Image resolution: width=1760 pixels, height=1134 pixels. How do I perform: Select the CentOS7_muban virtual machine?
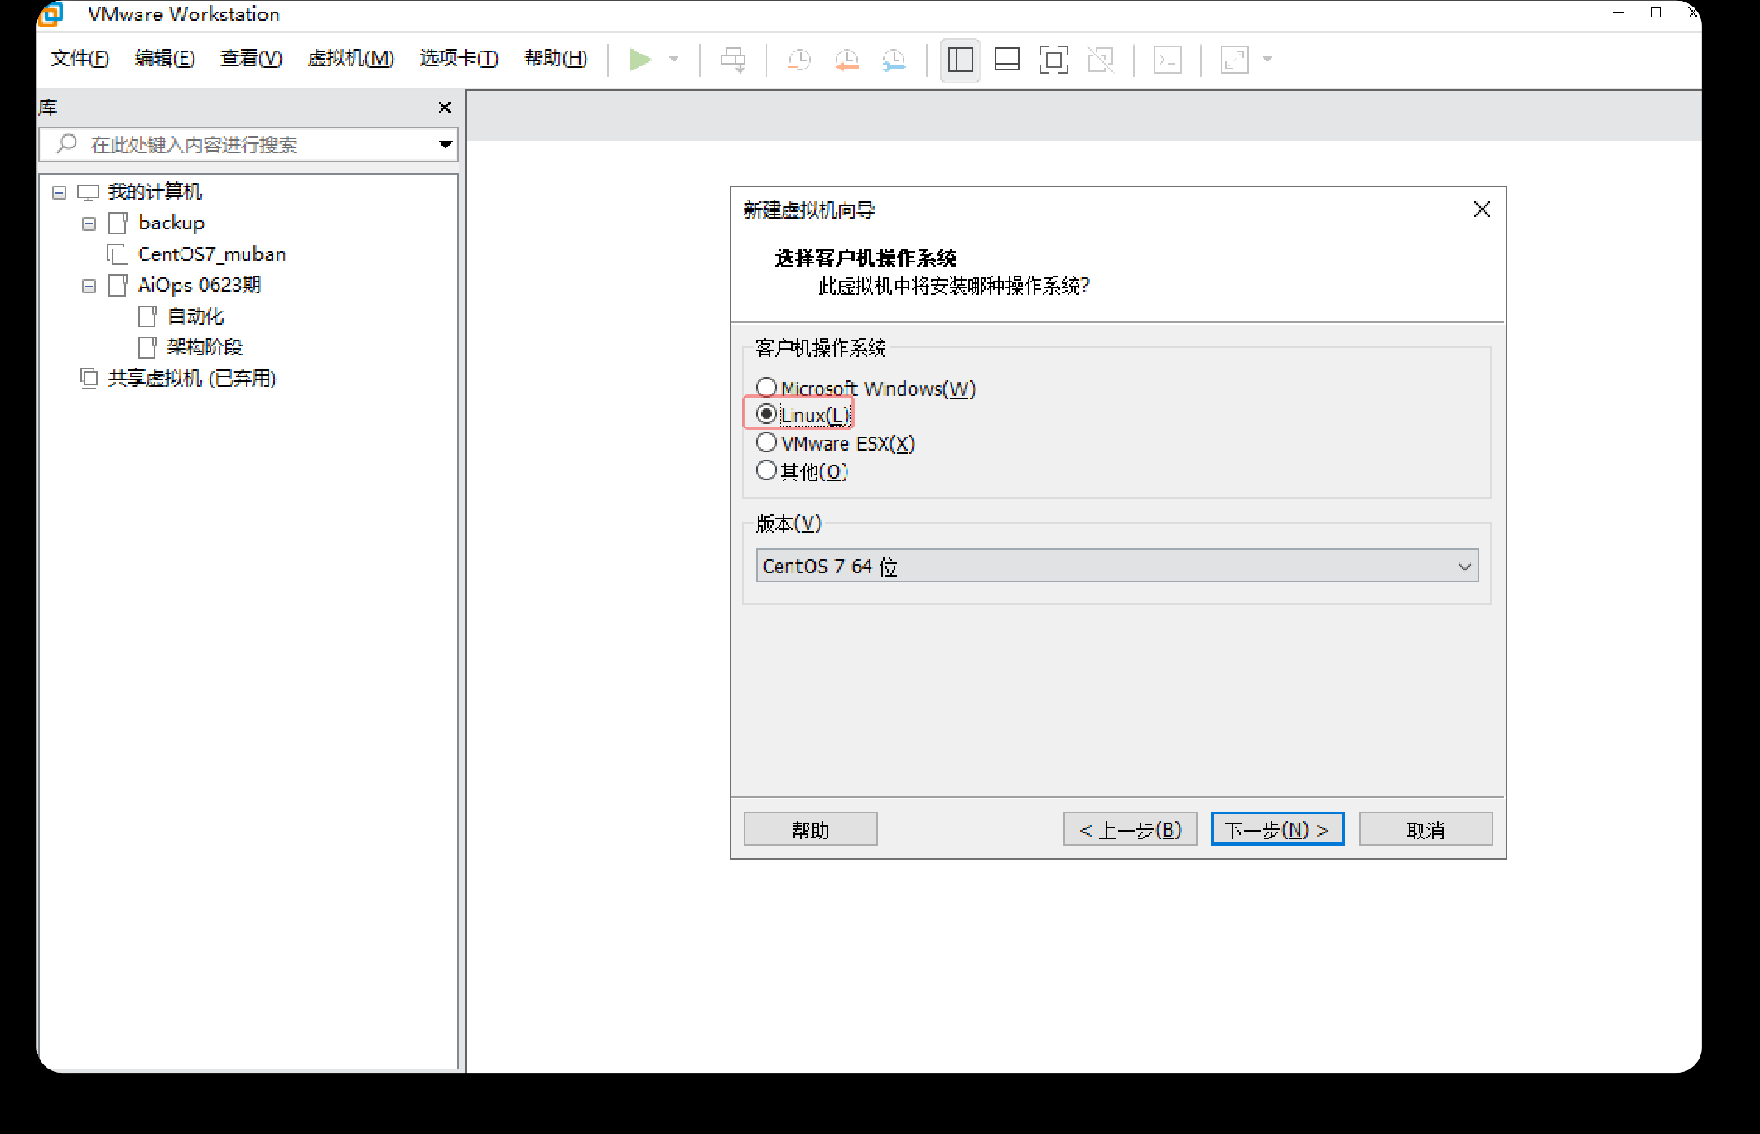point(212,254)
